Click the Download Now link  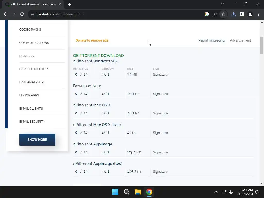[x=87, y=86]
